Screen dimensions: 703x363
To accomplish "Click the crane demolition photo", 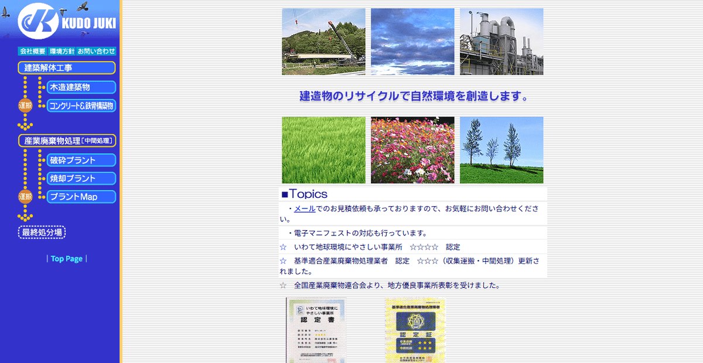I will coord(323,41).
